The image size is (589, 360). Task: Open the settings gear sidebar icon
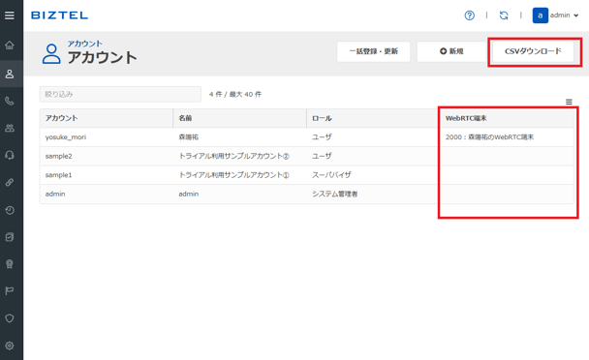tap(10, 345)
